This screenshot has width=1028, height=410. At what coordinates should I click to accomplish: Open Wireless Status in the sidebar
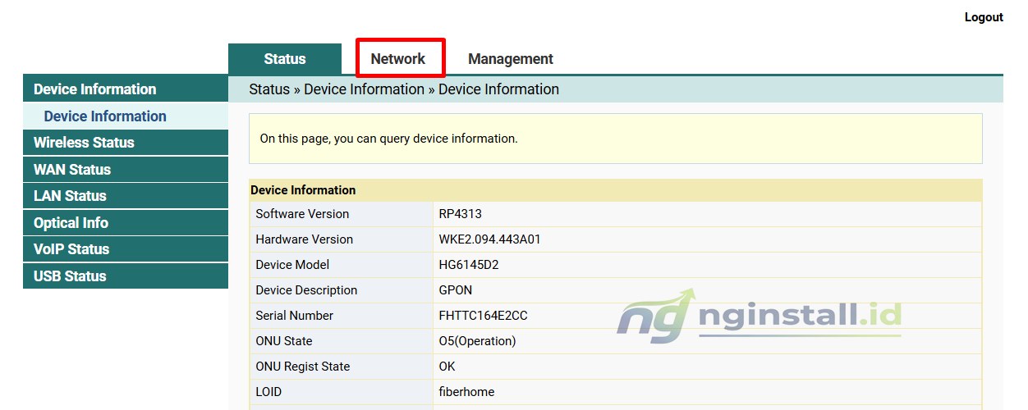(84, 143)
